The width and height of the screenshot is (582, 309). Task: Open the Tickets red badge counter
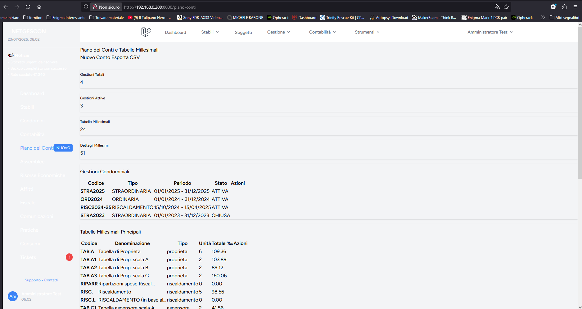click(x=69, y=257)
